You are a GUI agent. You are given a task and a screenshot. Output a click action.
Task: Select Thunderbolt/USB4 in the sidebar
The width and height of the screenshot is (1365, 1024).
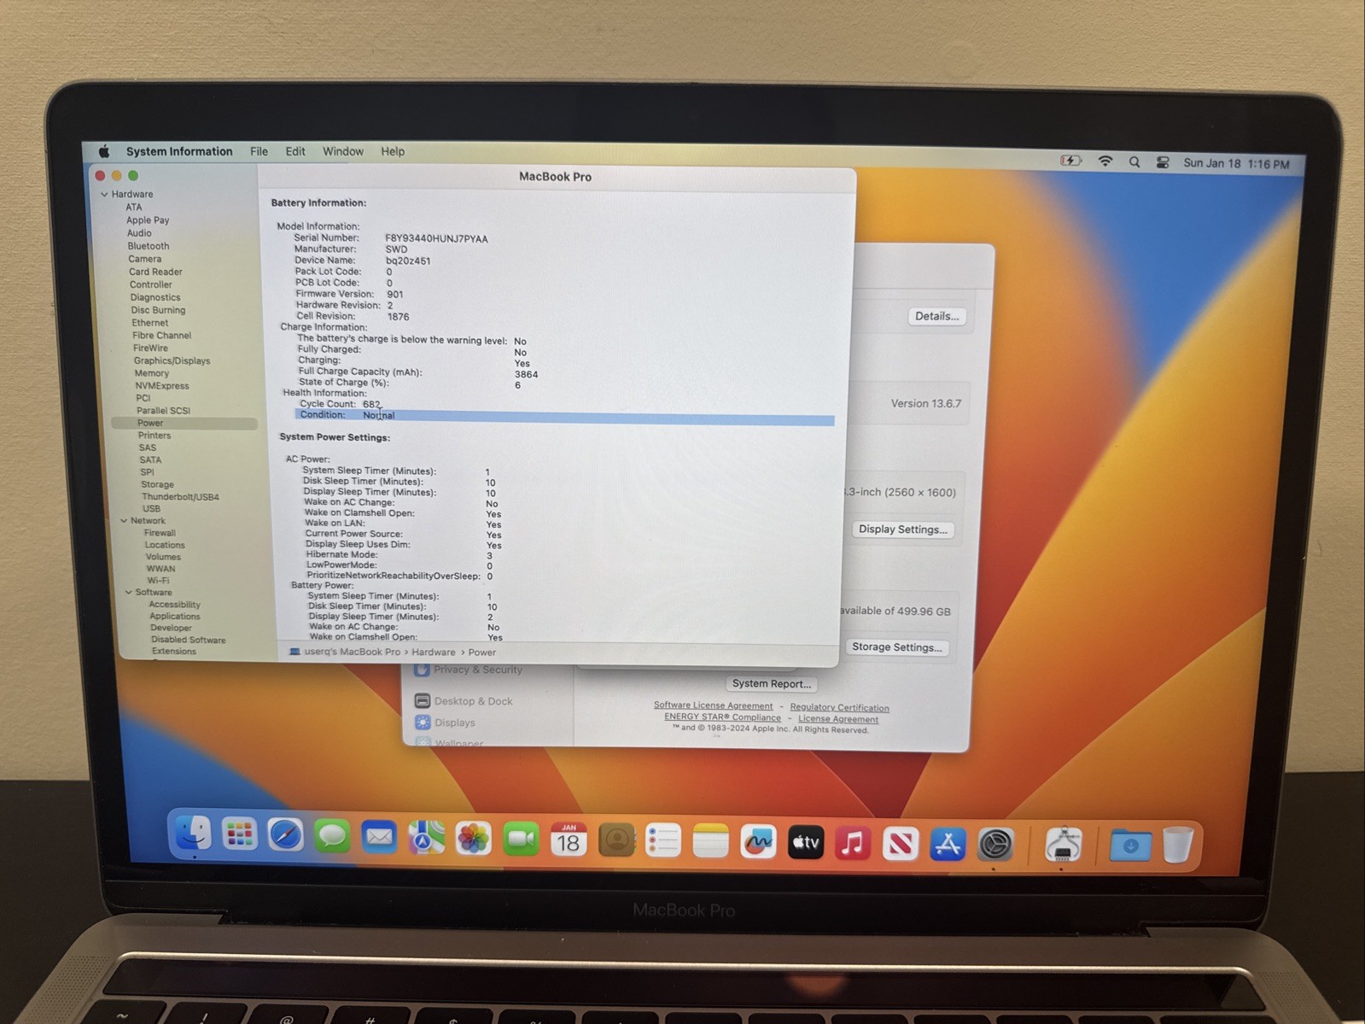coord(180,497)
